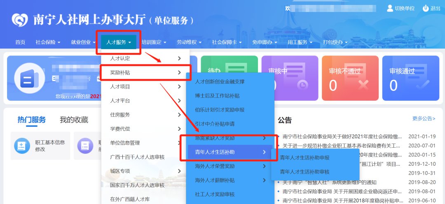The width and height of the screenshot is (445, 204).
Task: Open 海外人才荣誉奖励 submenu
Action: [230, 166]
